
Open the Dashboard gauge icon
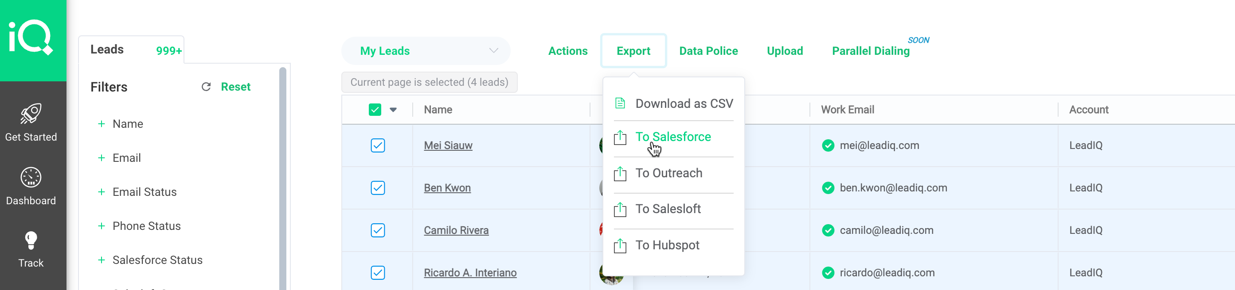(31, 177)
